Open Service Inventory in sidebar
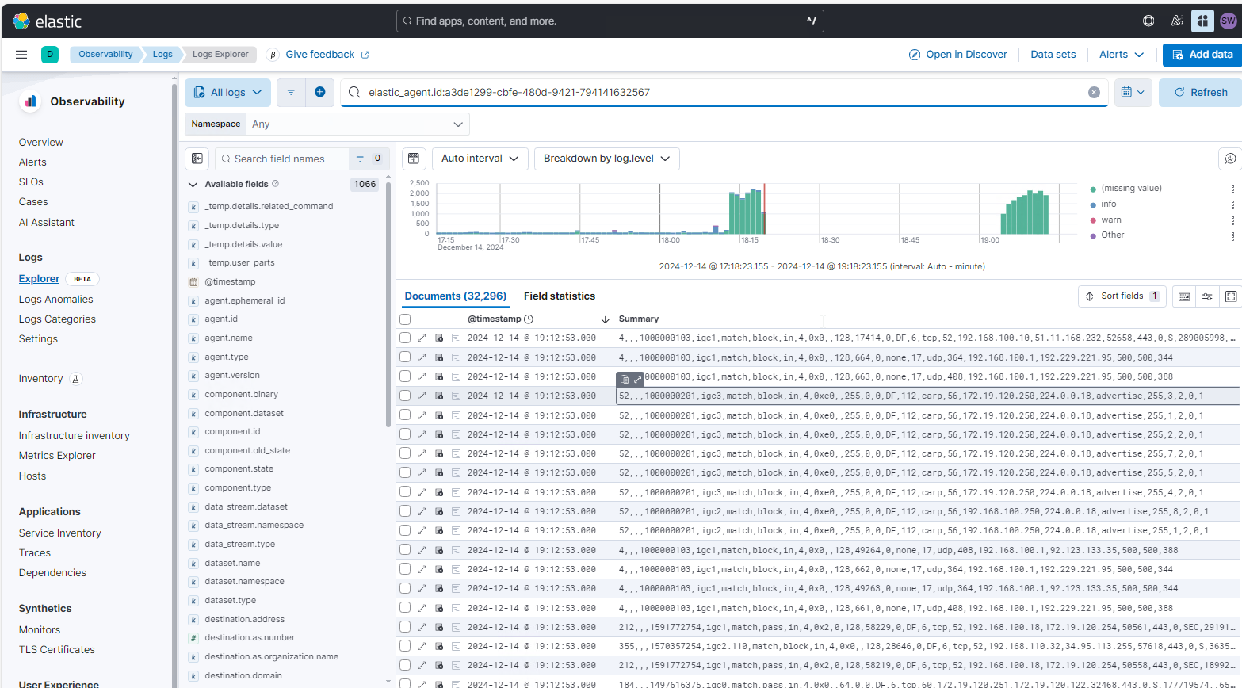Screen dimensions: 1242x688 (x=60, y=533)
